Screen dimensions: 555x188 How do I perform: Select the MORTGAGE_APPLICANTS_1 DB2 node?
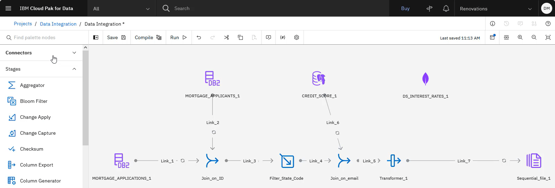212,79
